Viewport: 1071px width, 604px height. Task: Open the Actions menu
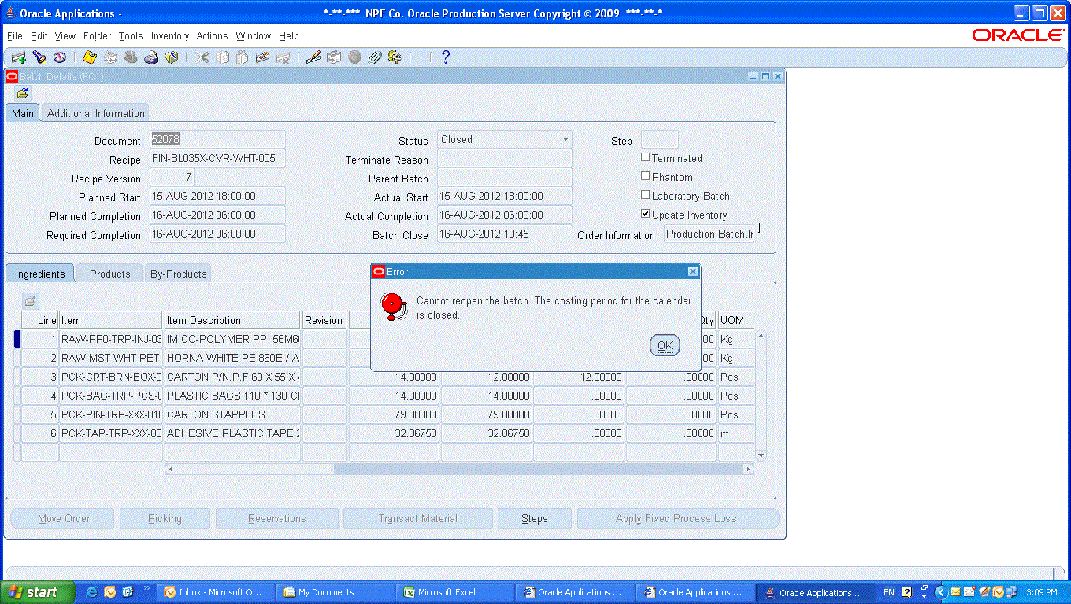[x=212, y=36]
